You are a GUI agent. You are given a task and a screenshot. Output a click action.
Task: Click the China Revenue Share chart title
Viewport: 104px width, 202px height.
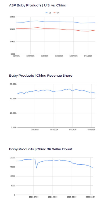point(41,76)
